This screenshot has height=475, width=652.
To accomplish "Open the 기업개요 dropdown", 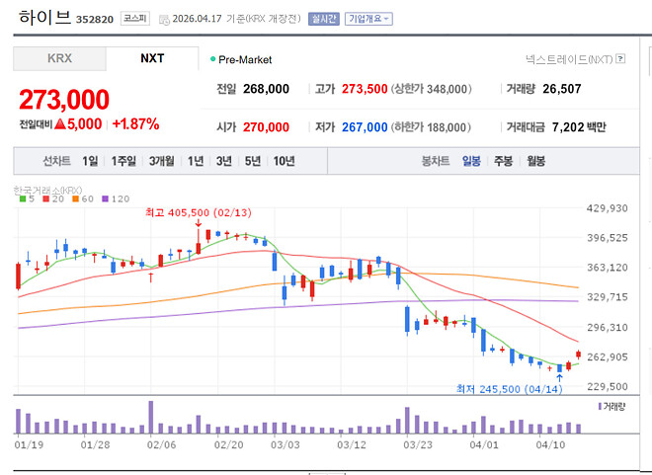I will tap(368, 19).
